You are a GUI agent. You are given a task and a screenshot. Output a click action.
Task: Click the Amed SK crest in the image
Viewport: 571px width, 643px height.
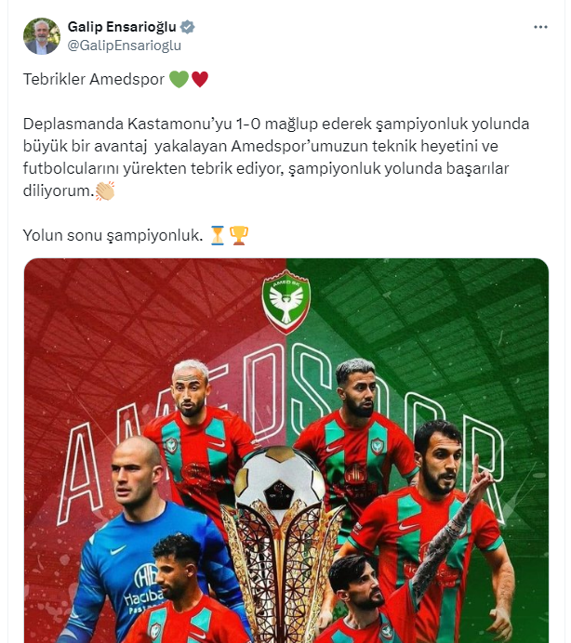click(x=286, y=302)
